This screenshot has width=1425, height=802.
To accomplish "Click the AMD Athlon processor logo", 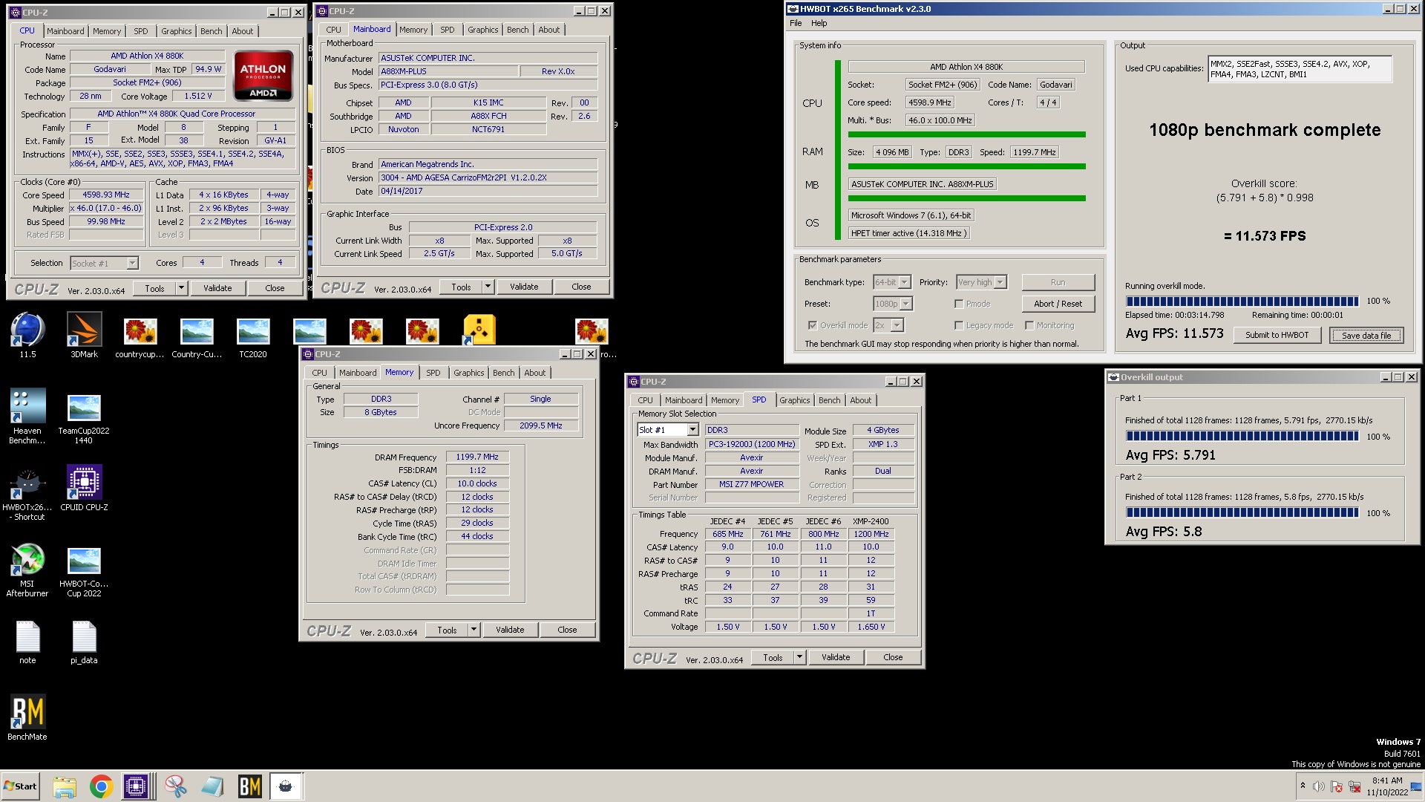I will tap(263, 76).
